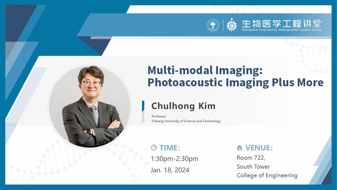Click the "College of Engineering" text
The image size is (337, 190).
267,175
